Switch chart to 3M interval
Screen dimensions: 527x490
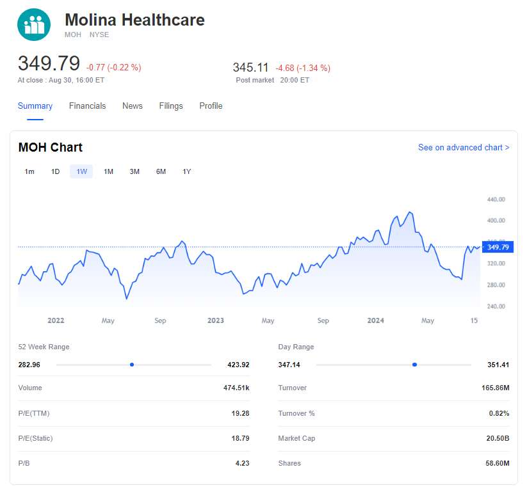[134, 171]
